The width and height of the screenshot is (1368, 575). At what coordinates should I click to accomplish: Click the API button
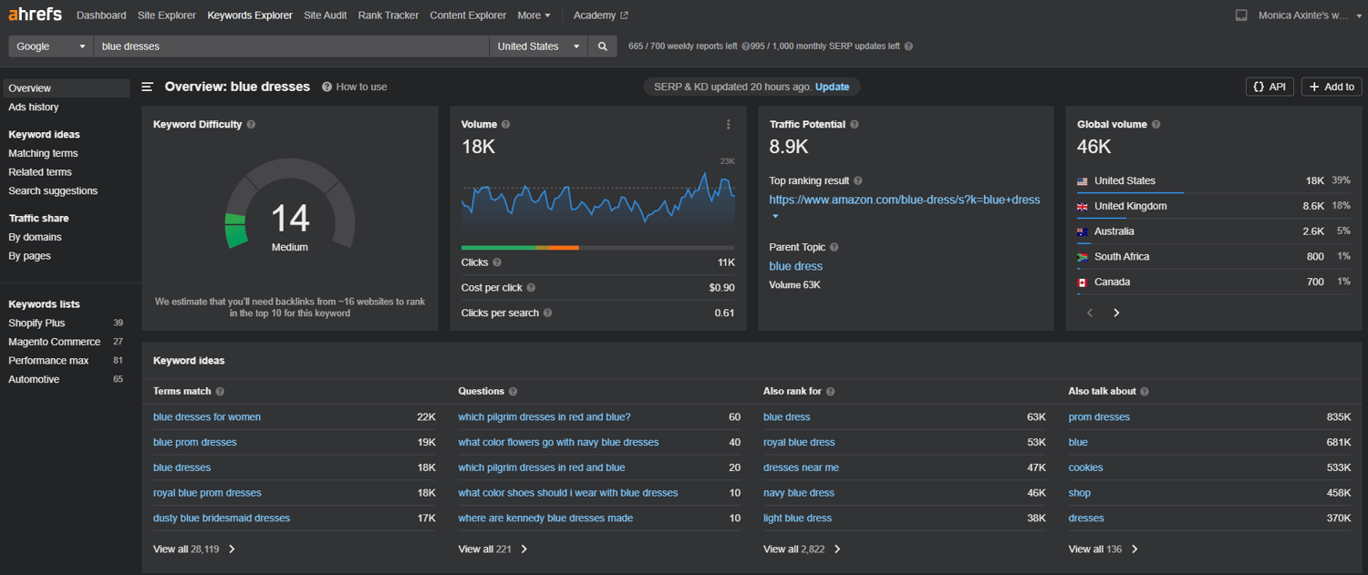pyautogui.click(x=1270, y=87)
